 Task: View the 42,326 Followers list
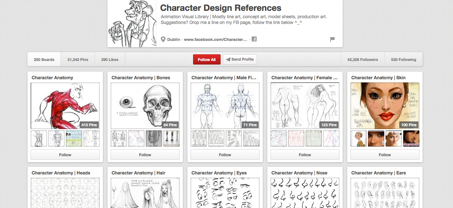coord(363,59)
